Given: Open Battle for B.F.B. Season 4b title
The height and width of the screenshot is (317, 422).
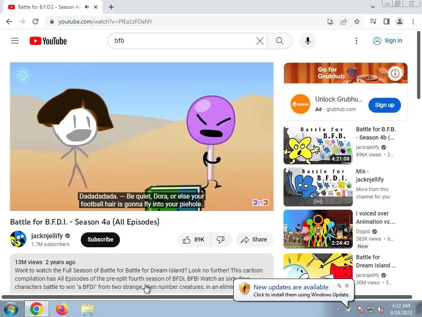Looking at the screenshot, I should tap(376, 133).
